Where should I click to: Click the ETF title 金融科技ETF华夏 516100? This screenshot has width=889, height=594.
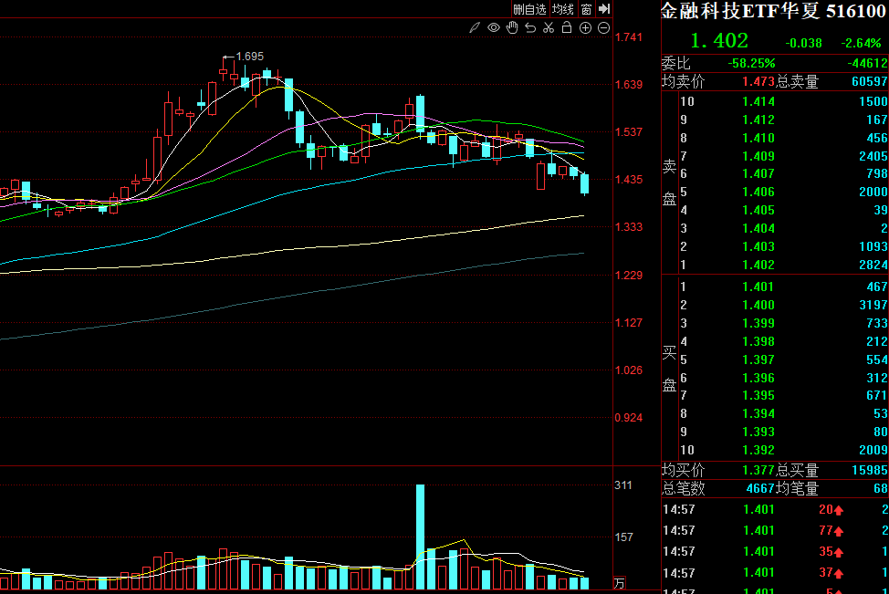(773, 11)
